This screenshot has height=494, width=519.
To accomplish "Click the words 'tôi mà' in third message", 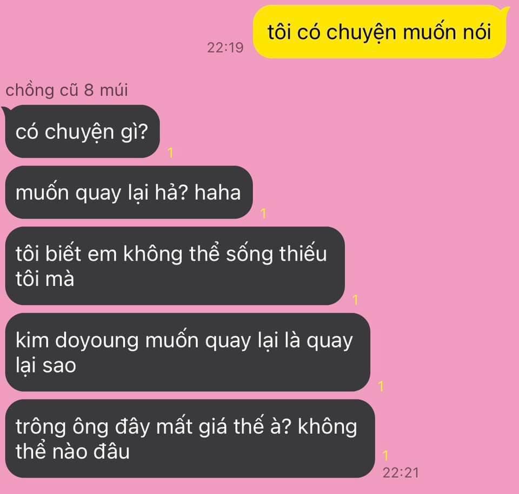I will pyautogui.click(x=45, y=278).
